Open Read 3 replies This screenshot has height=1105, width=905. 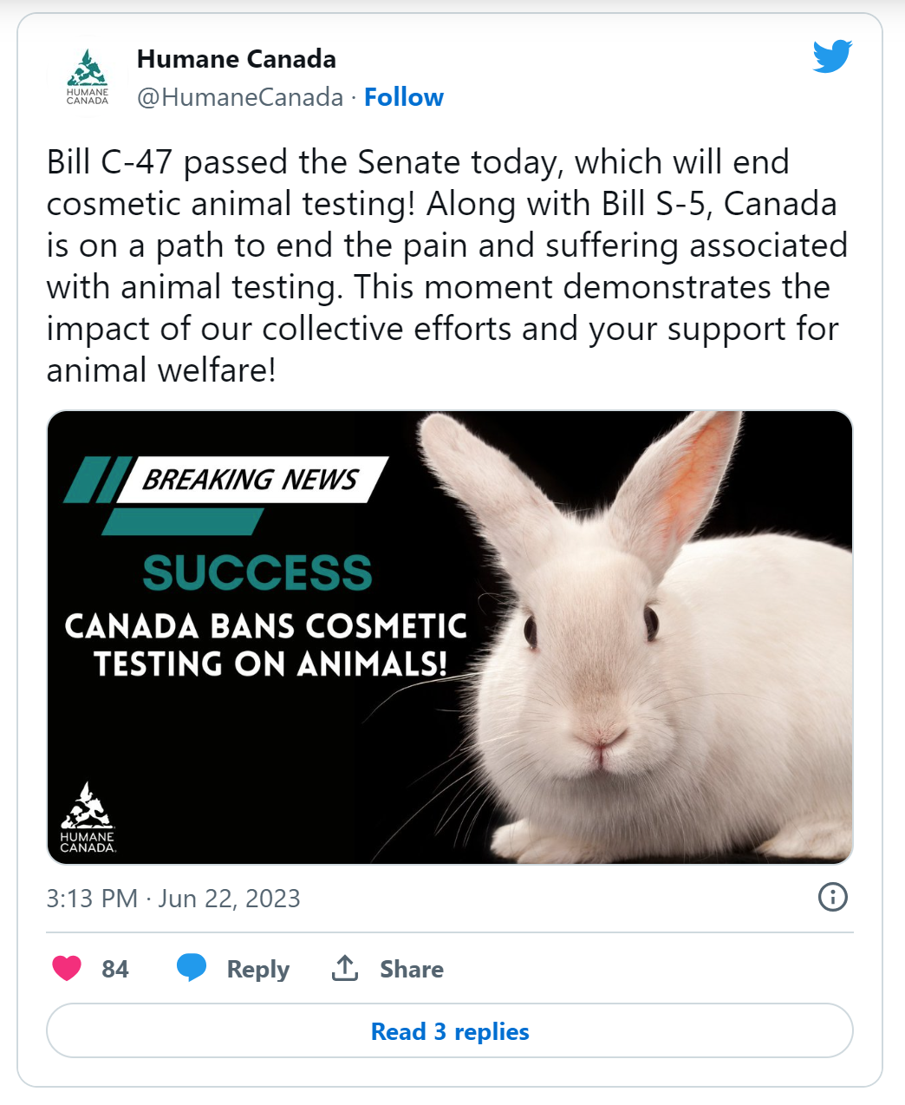450,1031
